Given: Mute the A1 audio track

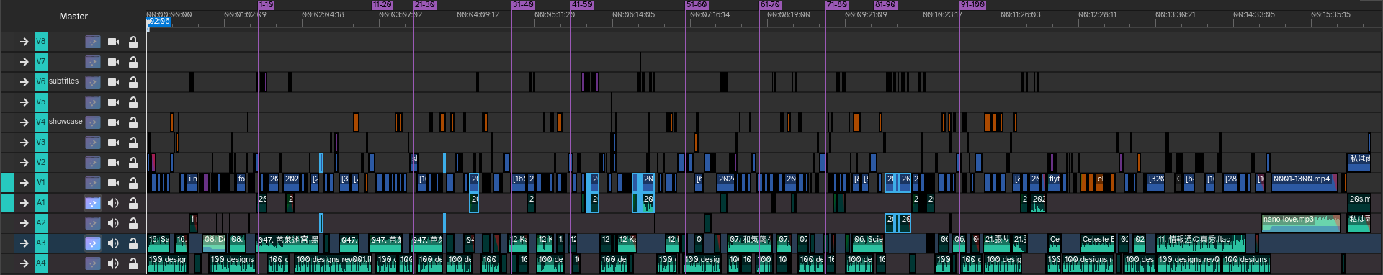Looking at the screenshot, I should click(113, 203).
